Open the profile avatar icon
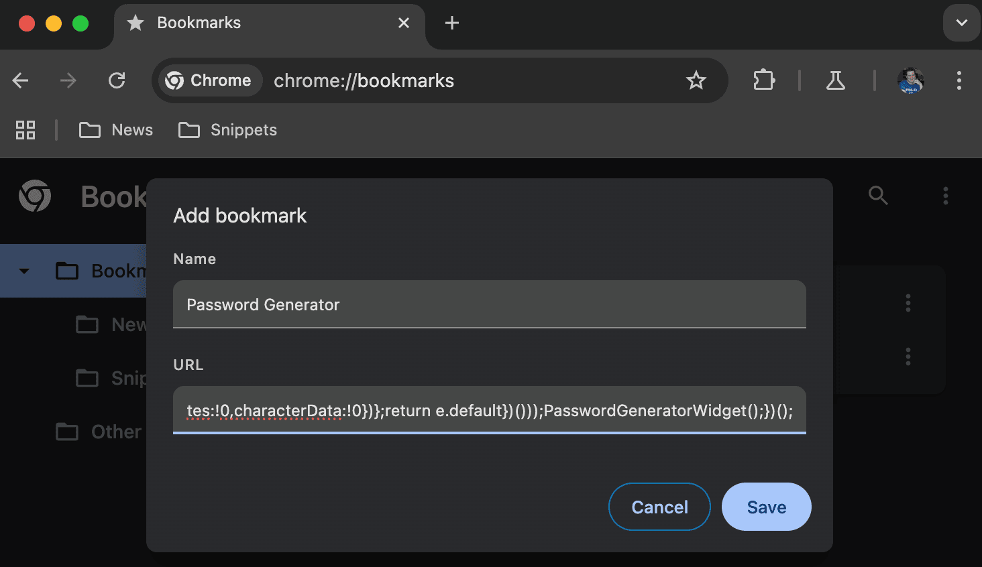 910,80
